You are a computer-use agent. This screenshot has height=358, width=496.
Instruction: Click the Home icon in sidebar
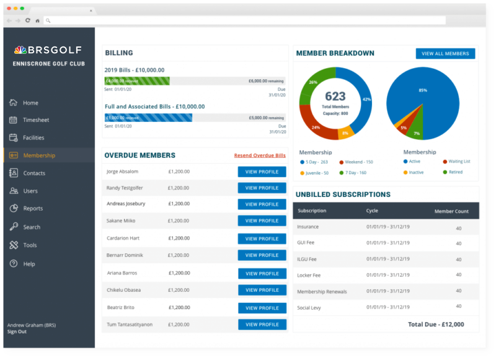click(x=13, y=103)
